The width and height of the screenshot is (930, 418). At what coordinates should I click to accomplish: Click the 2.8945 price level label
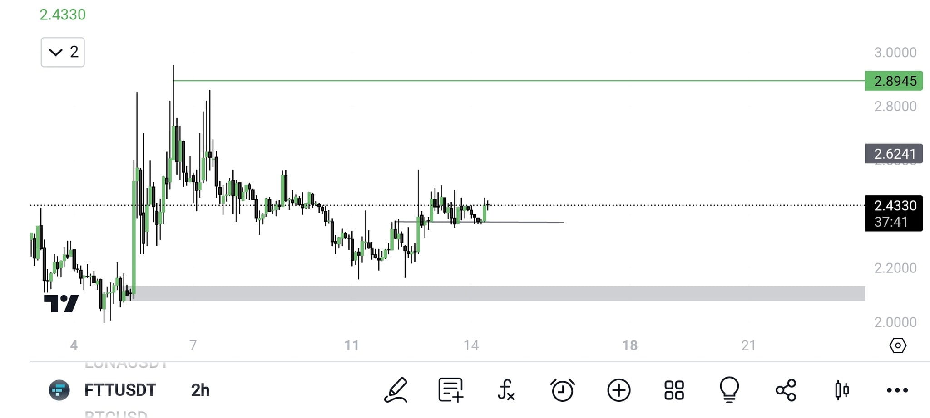(893, 81)
